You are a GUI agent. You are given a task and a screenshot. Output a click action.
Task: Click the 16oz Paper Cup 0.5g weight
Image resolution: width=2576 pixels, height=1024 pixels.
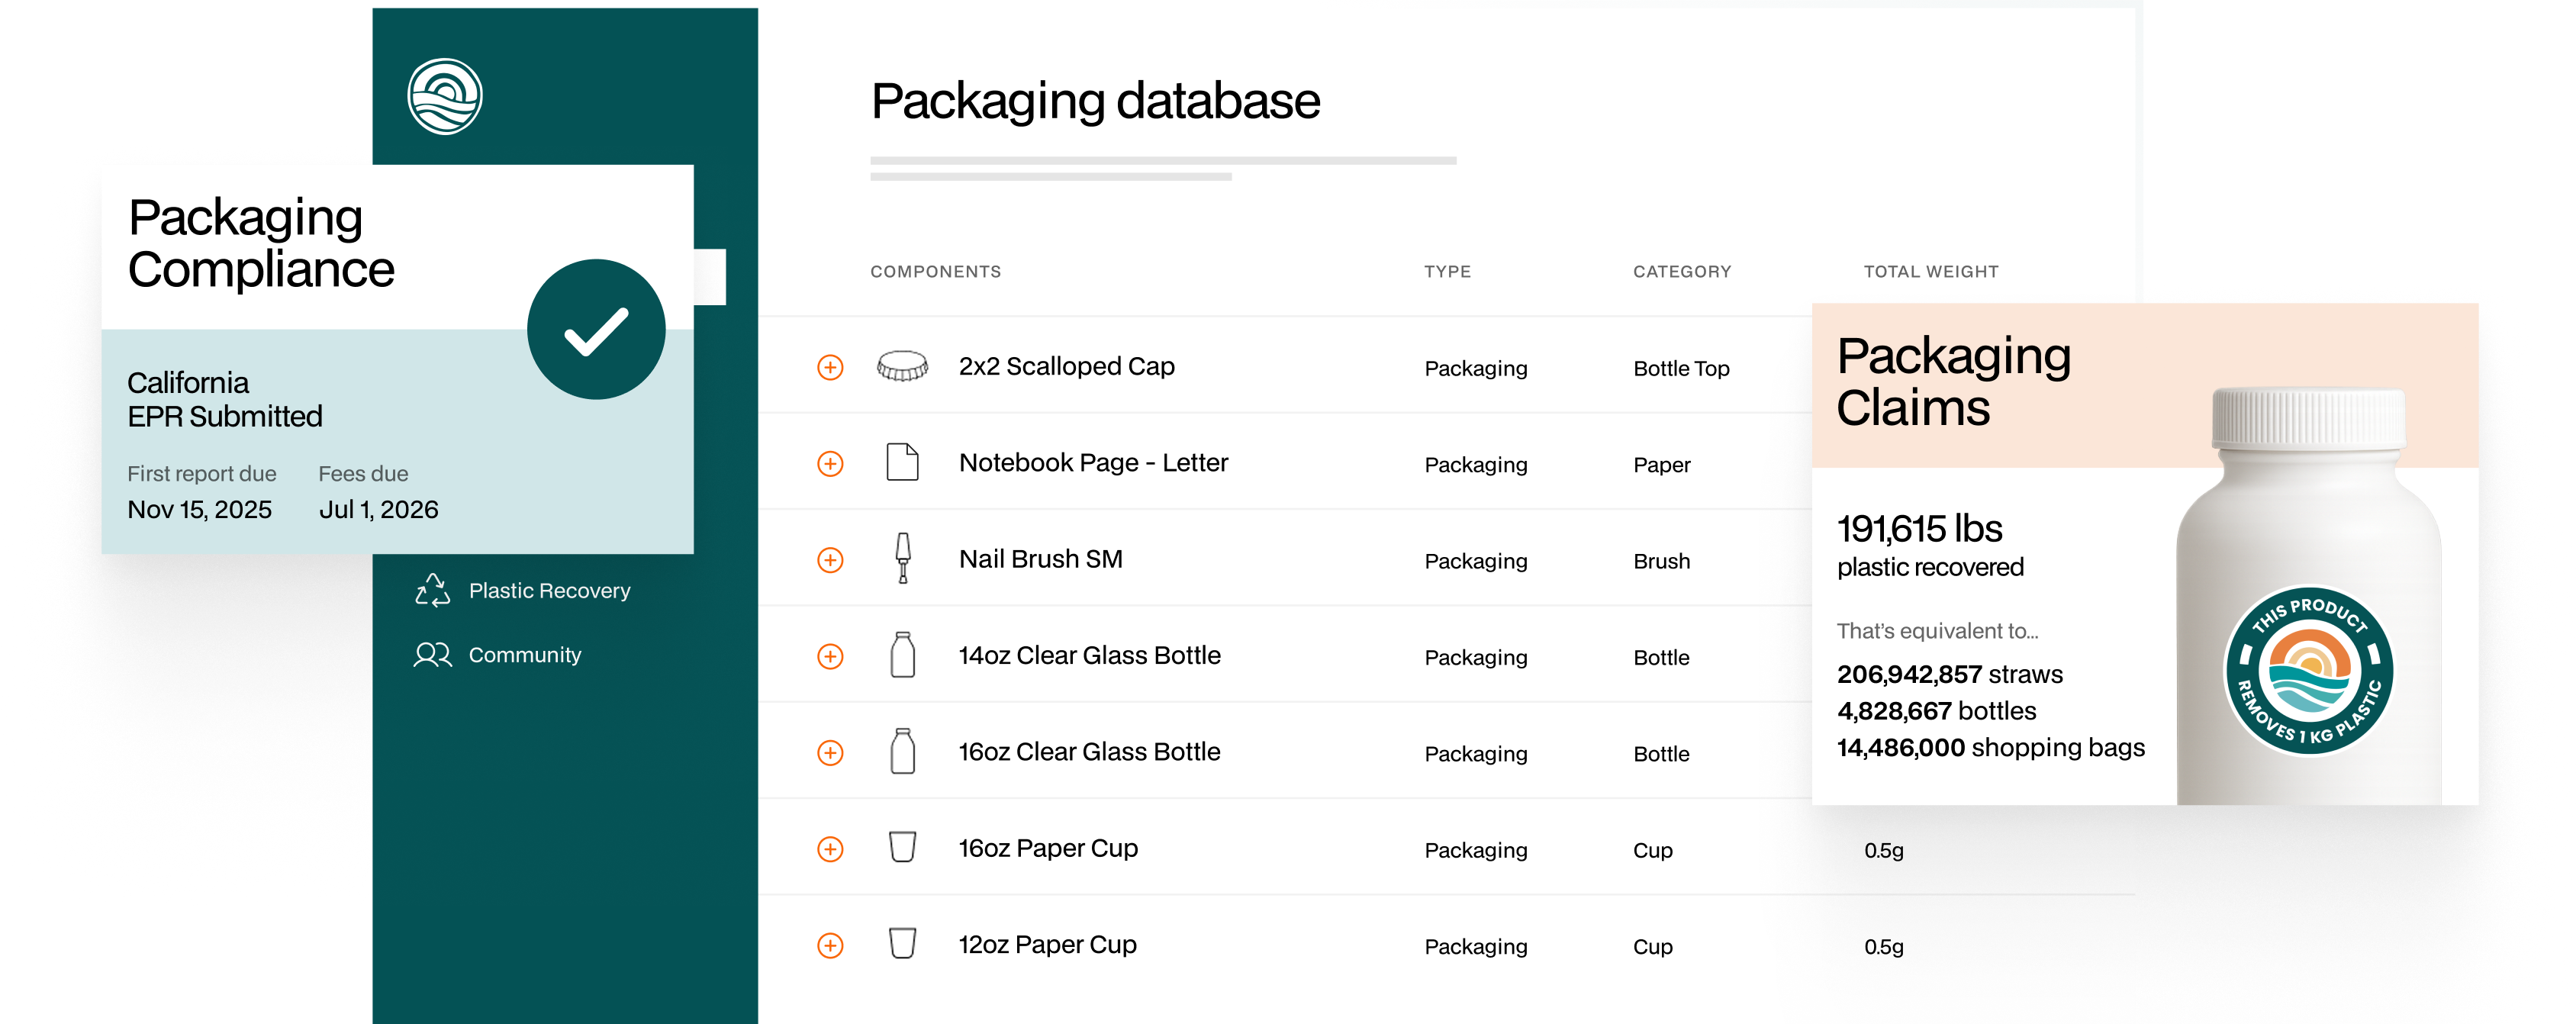[1883, 850]
